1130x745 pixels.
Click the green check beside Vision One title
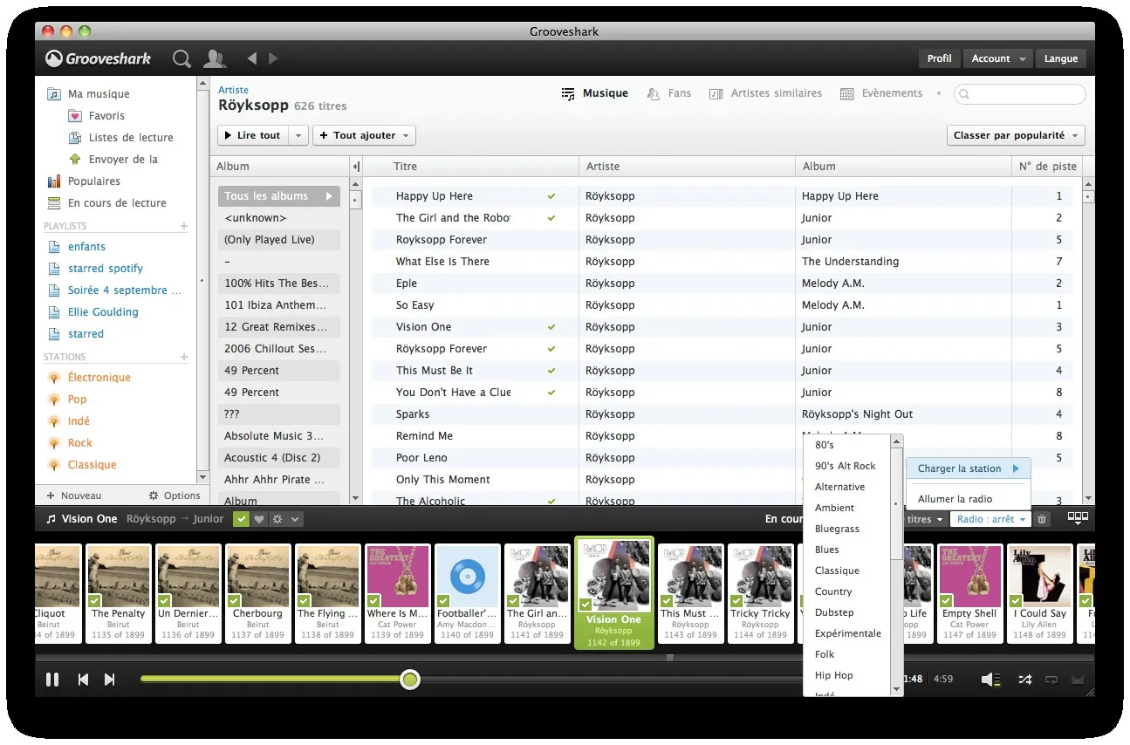point(242,519)
